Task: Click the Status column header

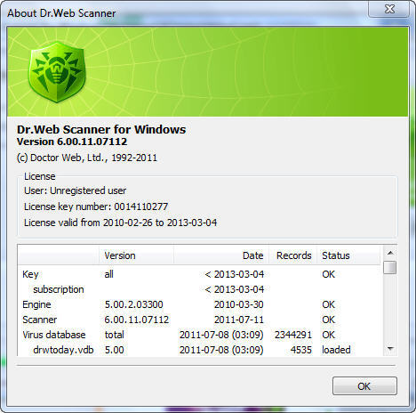Action: tap(348, 255)
